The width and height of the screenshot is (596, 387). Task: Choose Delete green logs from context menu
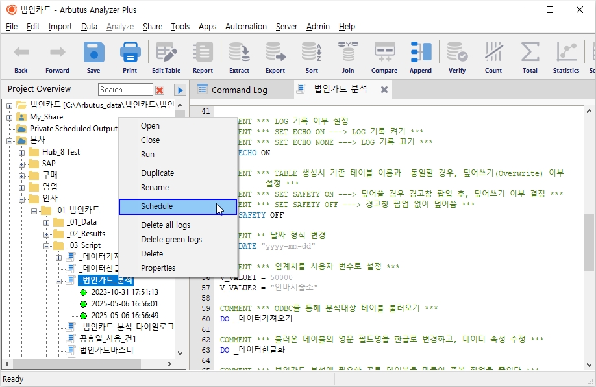point(177,240)
